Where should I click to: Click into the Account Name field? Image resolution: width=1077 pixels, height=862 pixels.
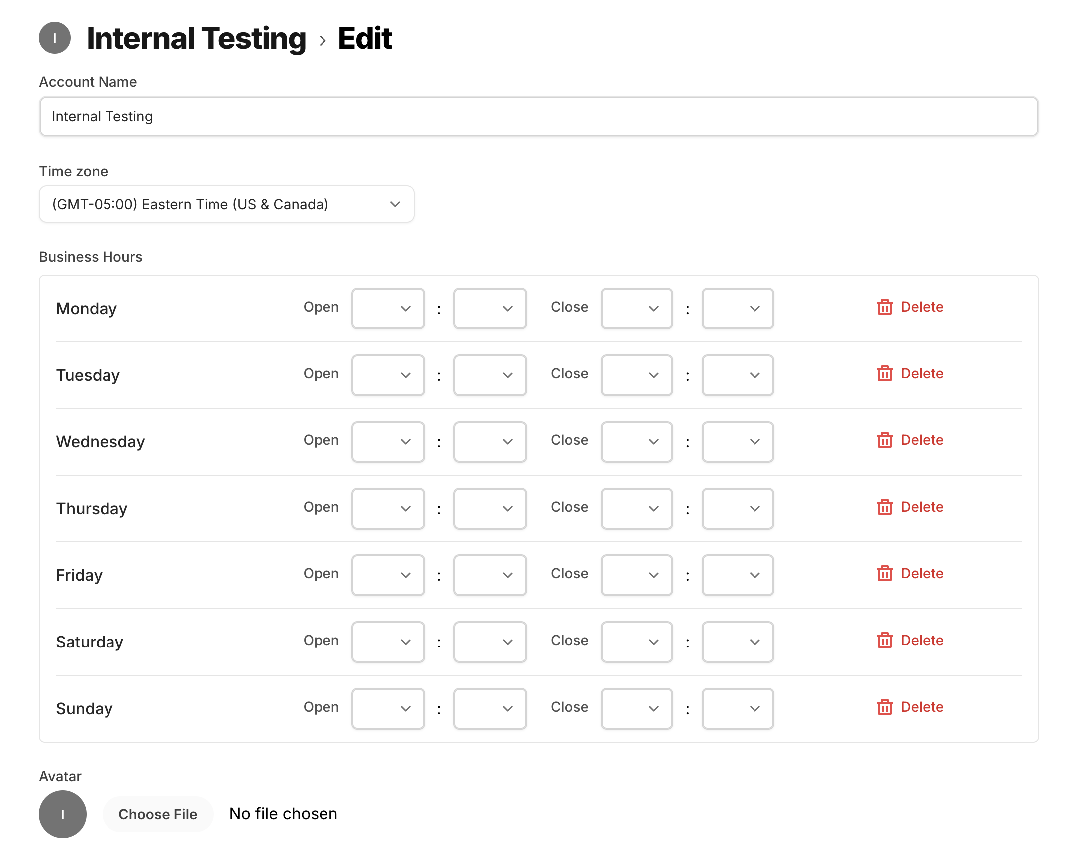point(538,116)
